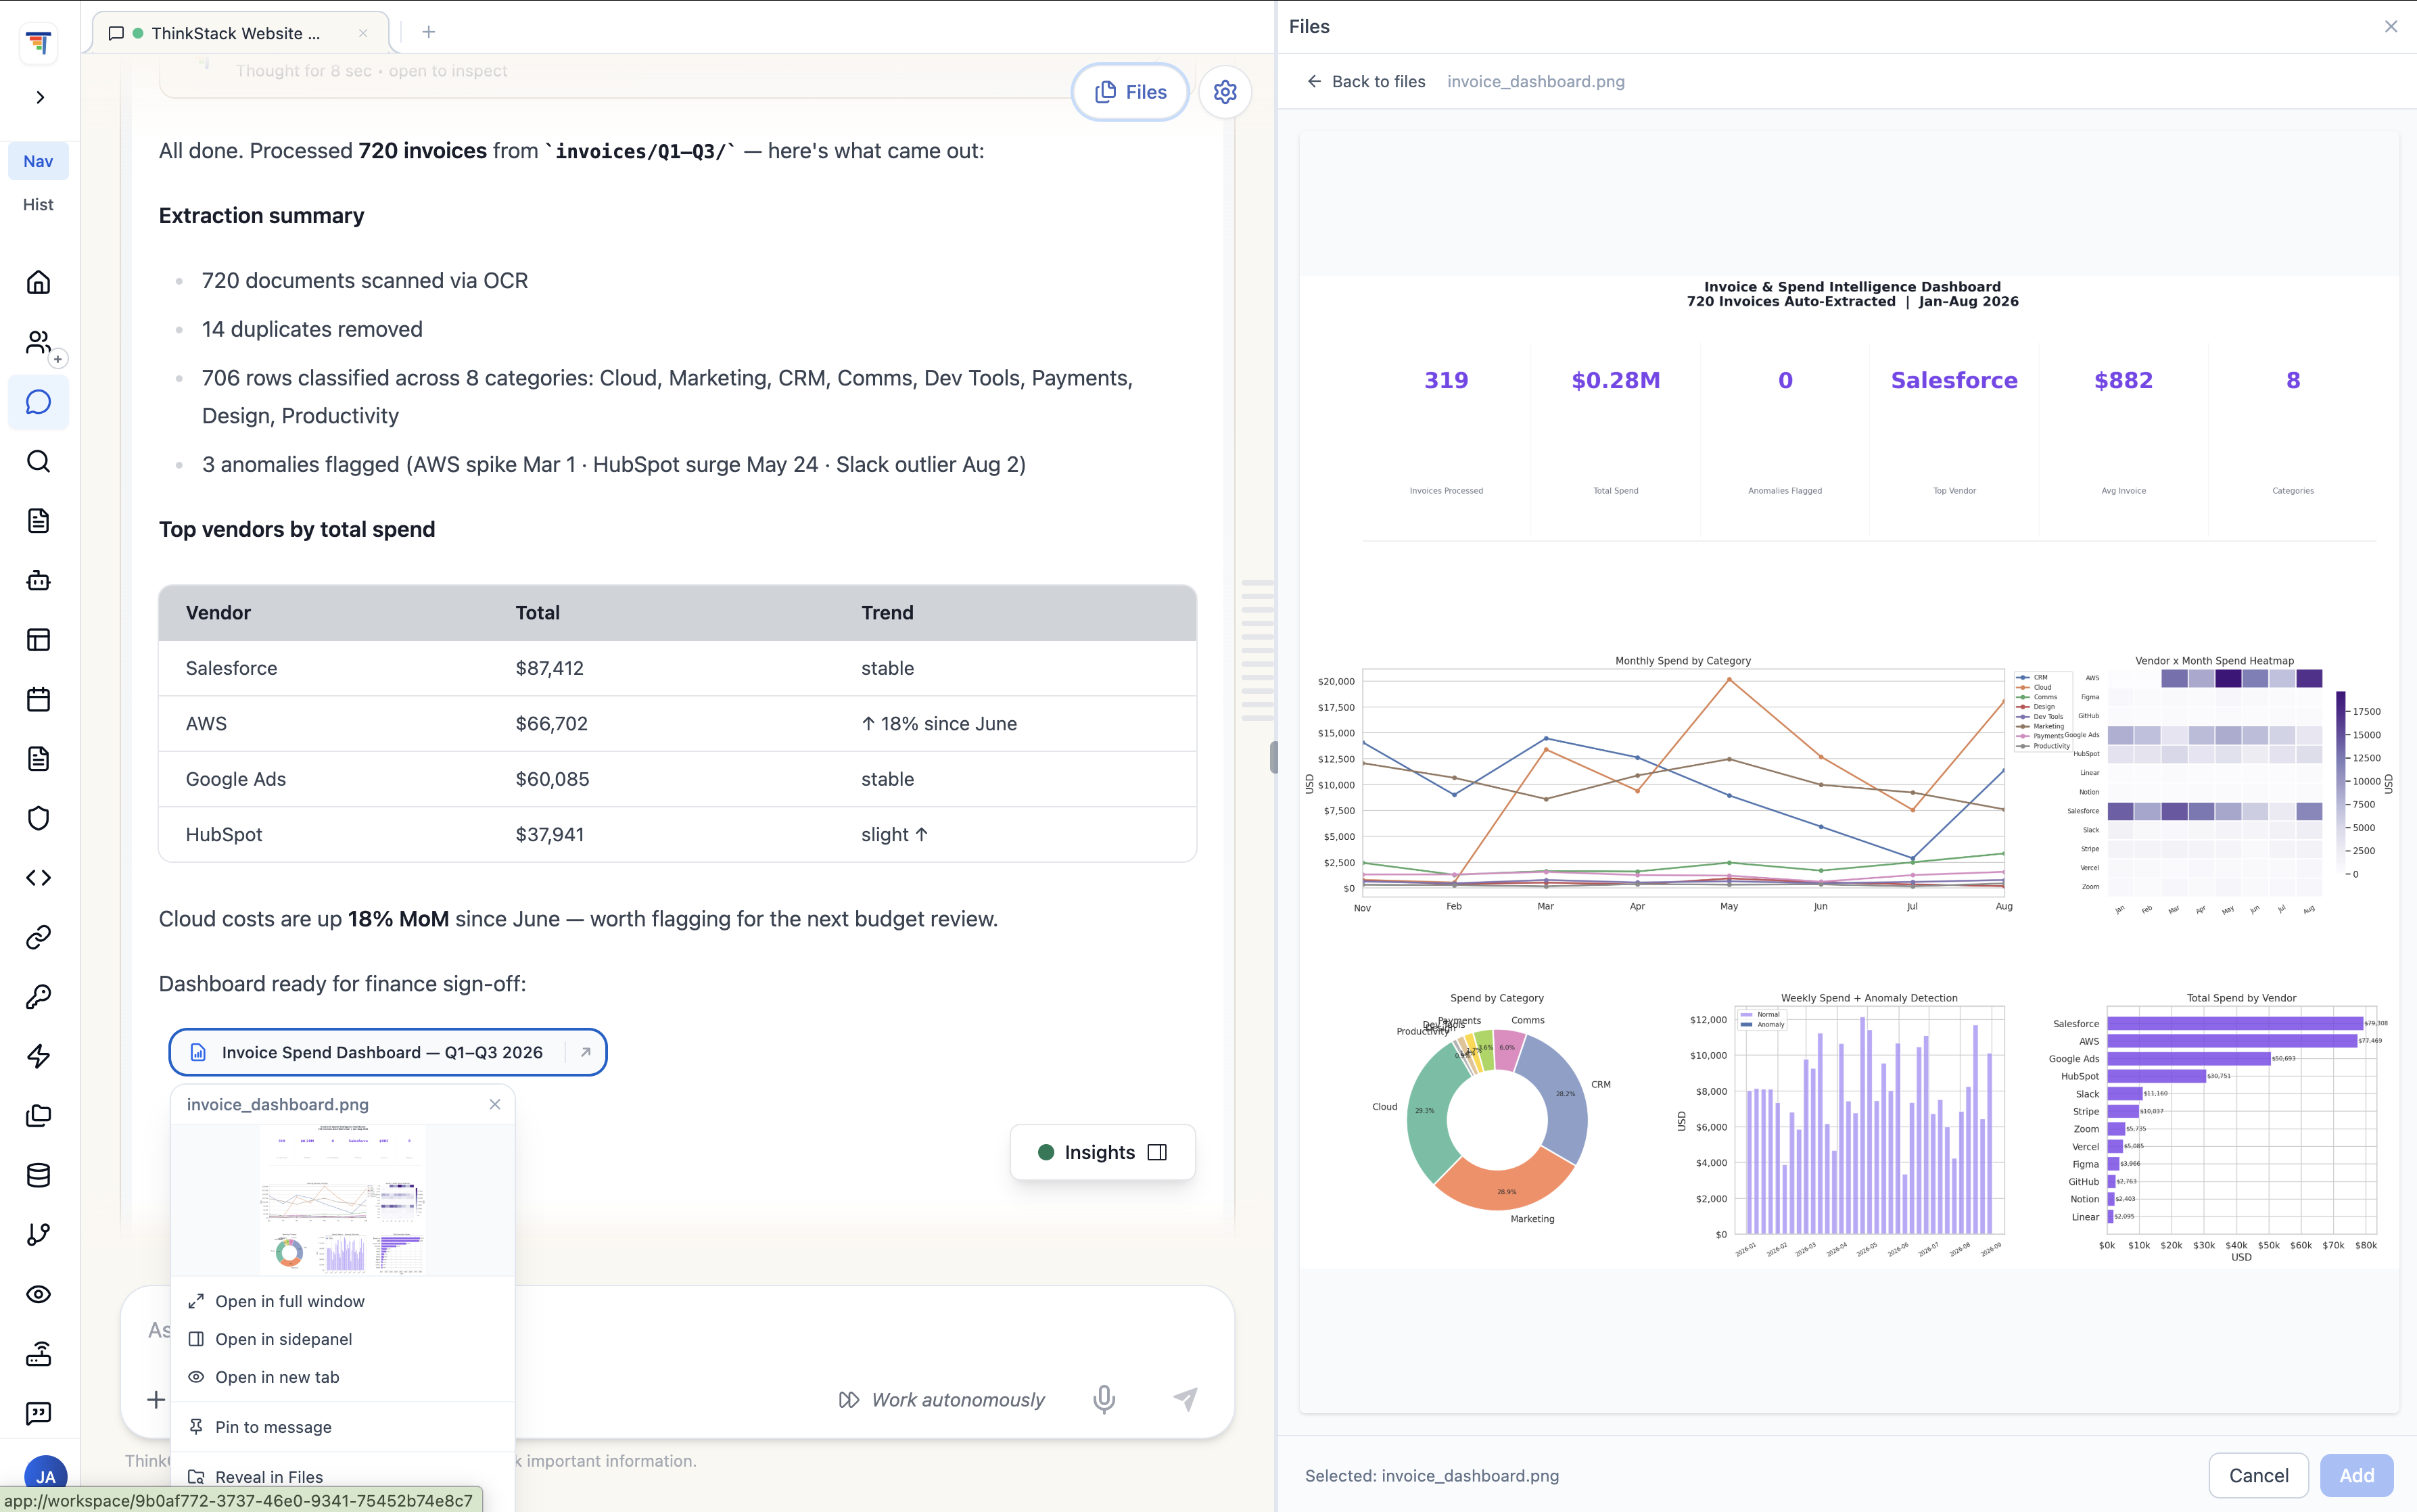The height and width of the screenshot is (1512, 2417).
Task: Open the code brackets icon in the sidebar
Action: [x=38, y=878]
